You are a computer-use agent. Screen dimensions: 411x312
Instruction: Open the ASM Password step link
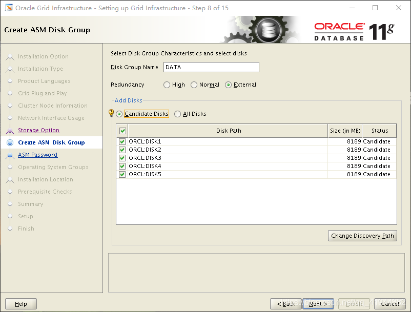click(38, 155)
